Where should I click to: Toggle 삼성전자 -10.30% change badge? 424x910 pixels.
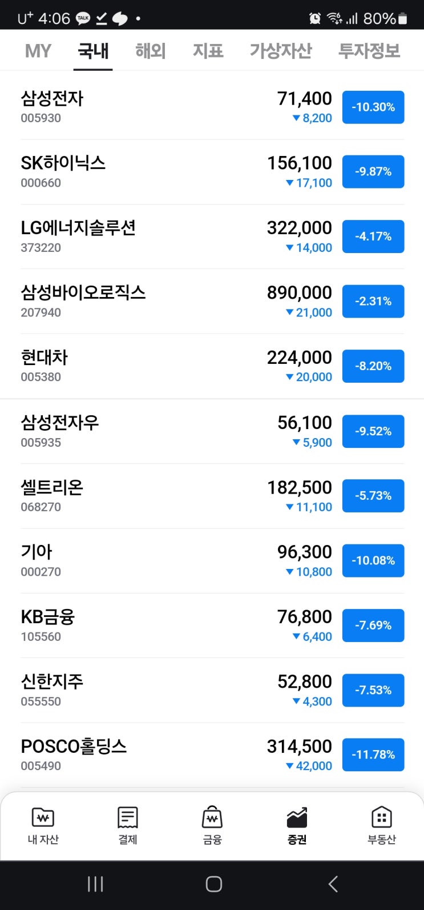(x=373, y=107)
